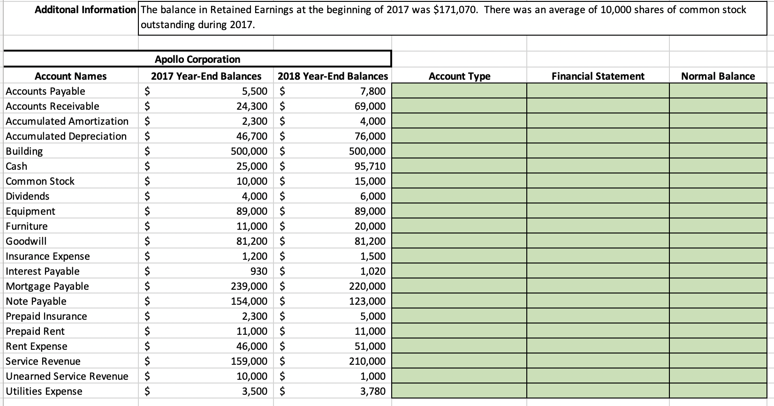The height and width of the screenshot is (406, 774).
Task: Select the 'Account Type' column header
Action: (x=459, y=76)
